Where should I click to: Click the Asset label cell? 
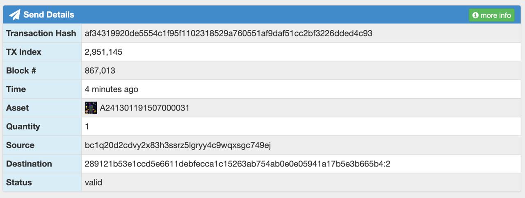coord(42,108)
